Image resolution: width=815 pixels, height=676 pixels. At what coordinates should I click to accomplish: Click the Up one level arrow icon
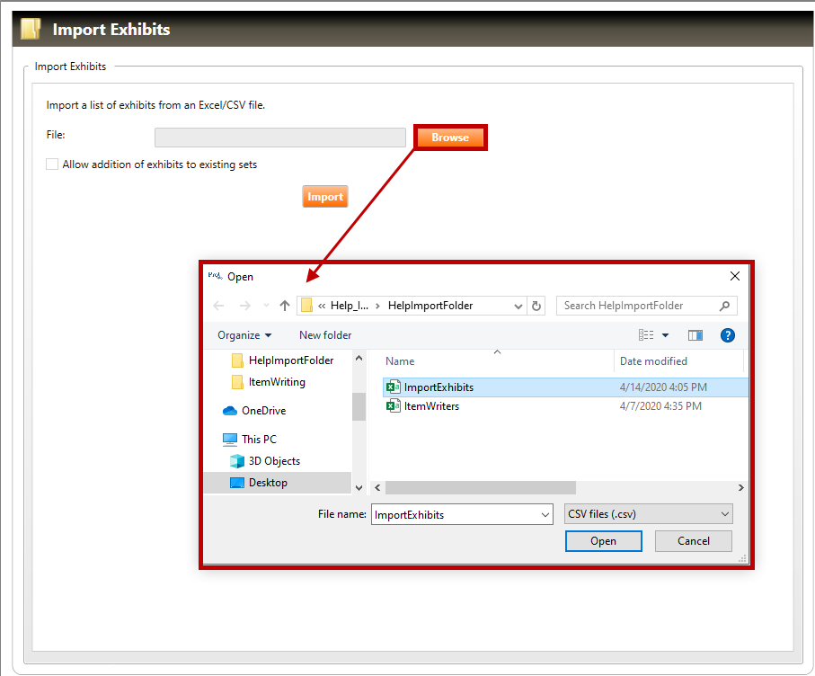(285, 306)
